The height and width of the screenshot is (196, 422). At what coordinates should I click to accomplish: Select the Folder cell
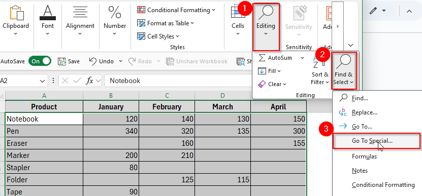tap(44, 180)
